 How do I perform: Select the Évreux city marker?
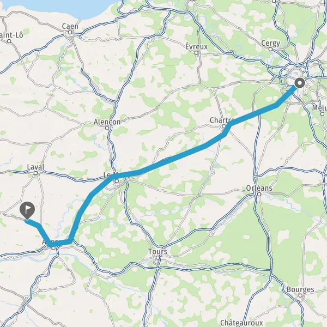tap(196, 53)
